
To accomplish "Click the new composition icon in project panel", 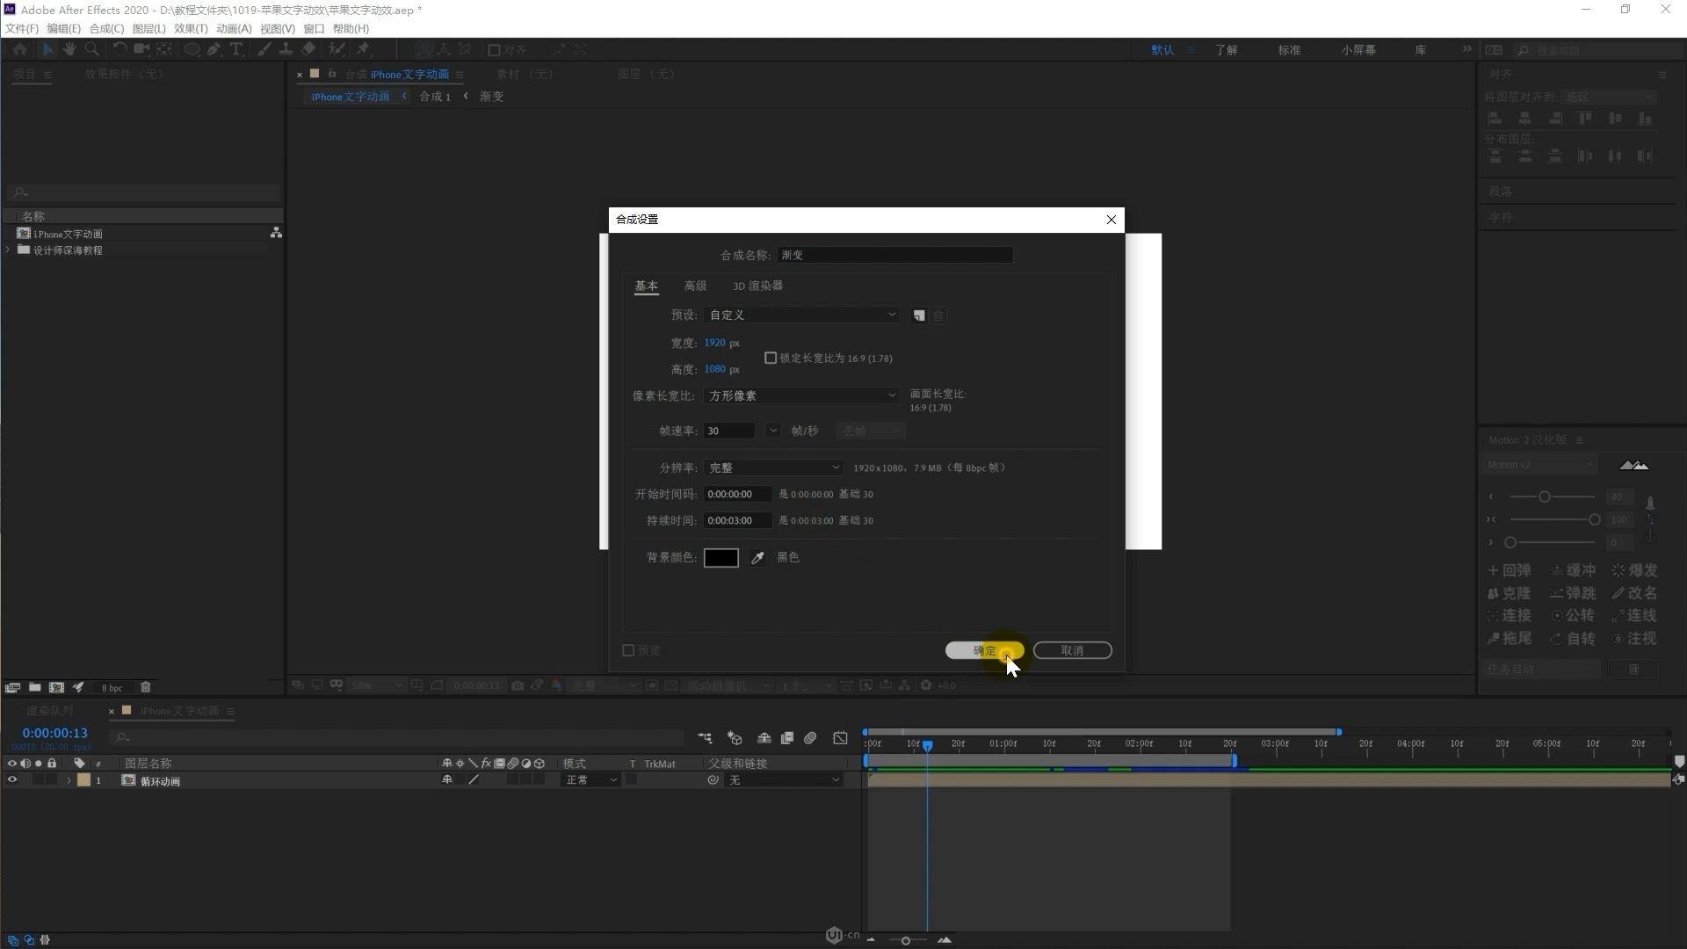I will [x=56, y=687].
